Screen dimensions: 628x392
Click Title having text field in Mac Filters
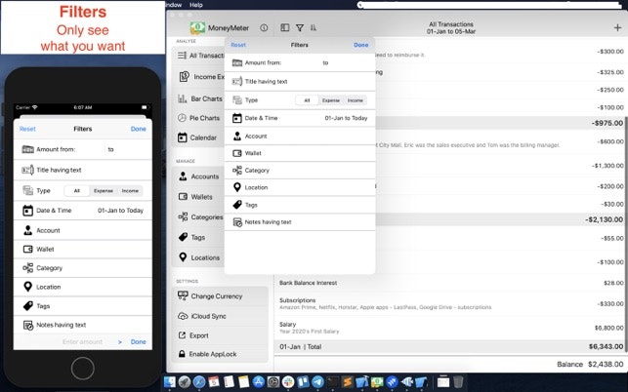(300, 82)
